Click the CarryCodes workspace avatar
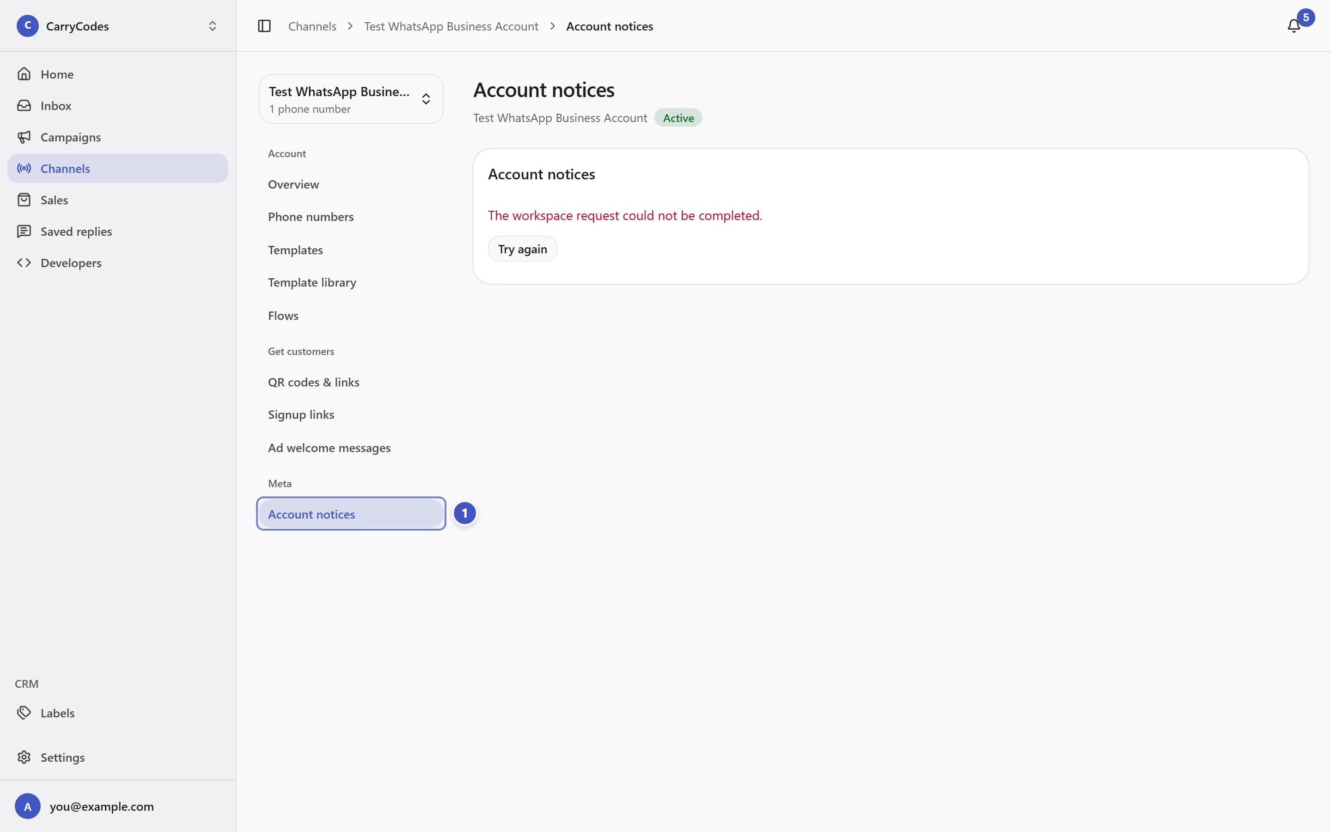The image size is (1331, 832). (x=28, y=26)
